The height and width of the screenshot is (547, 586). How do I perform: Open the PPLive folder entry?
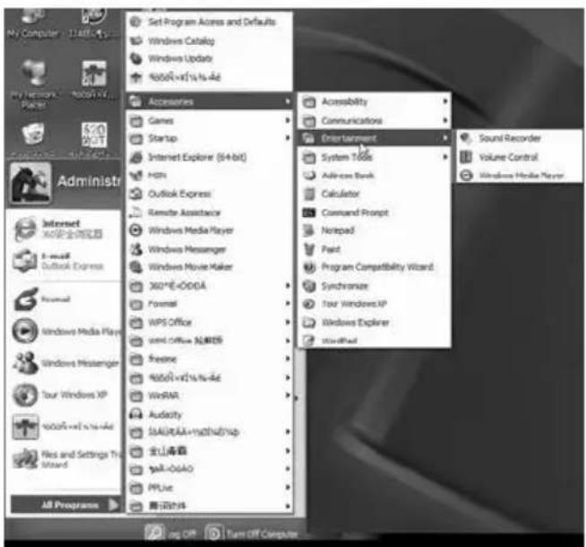coord(210,488)
